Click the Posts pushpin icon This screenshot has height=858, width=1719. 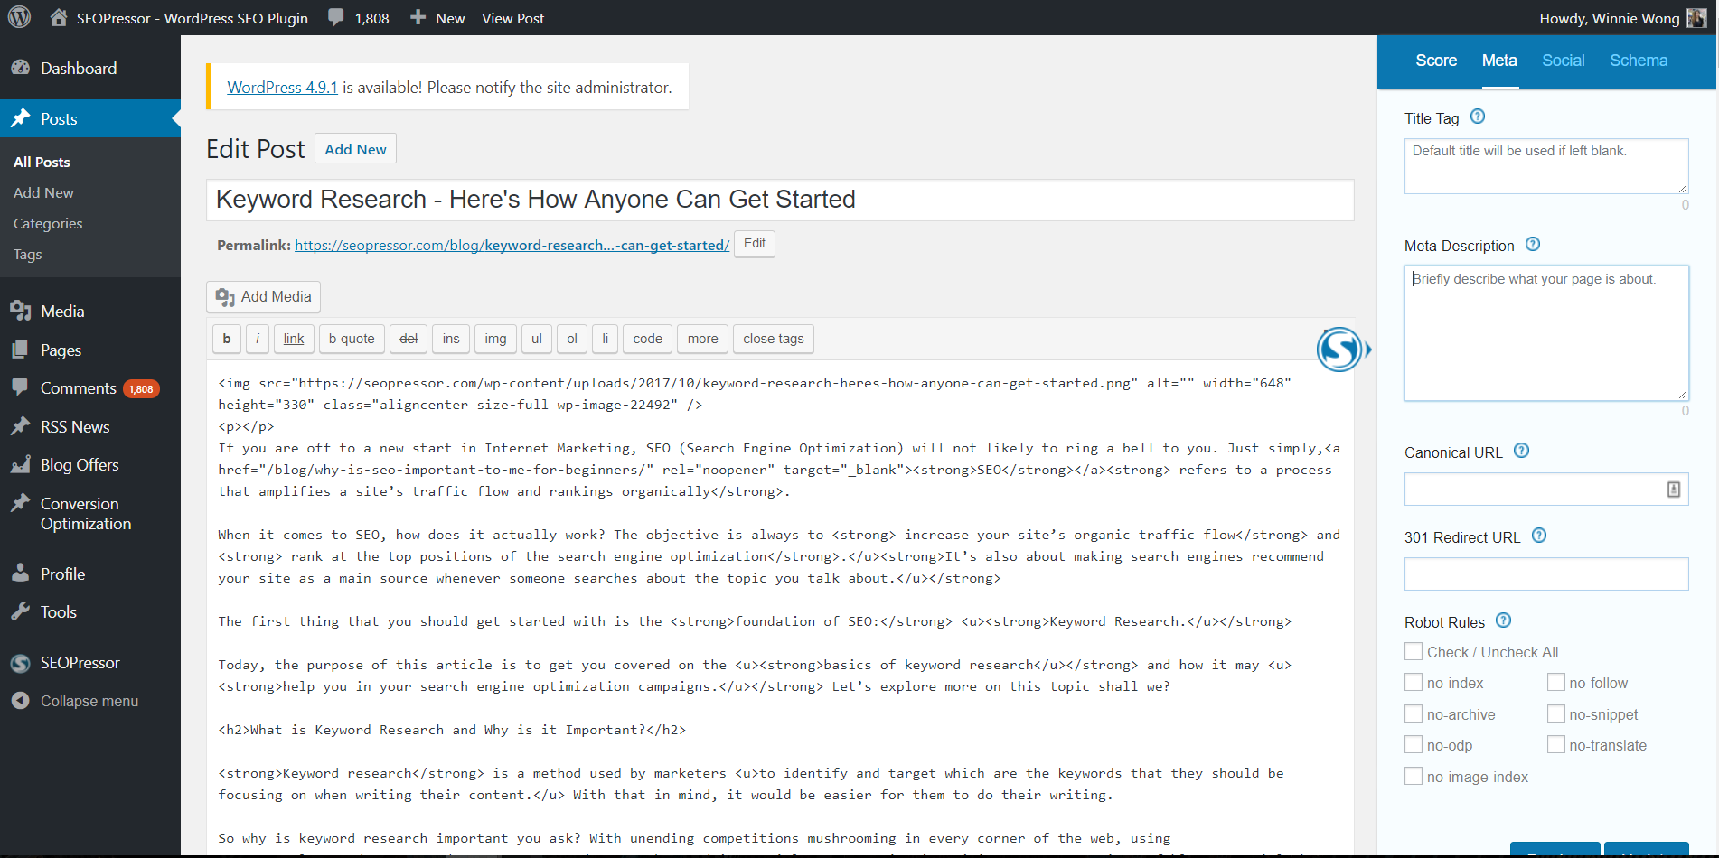pos(21,118)
